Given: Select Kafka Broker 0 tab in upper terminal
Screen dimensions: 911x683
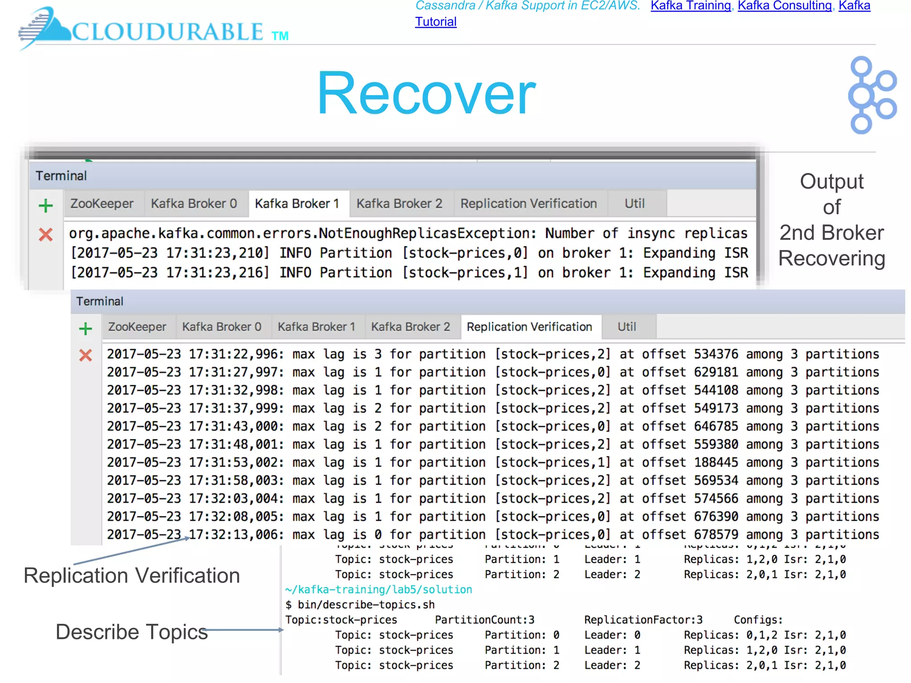Looking at the screenshot, I should pyautogui.click(x=194, y=204).
